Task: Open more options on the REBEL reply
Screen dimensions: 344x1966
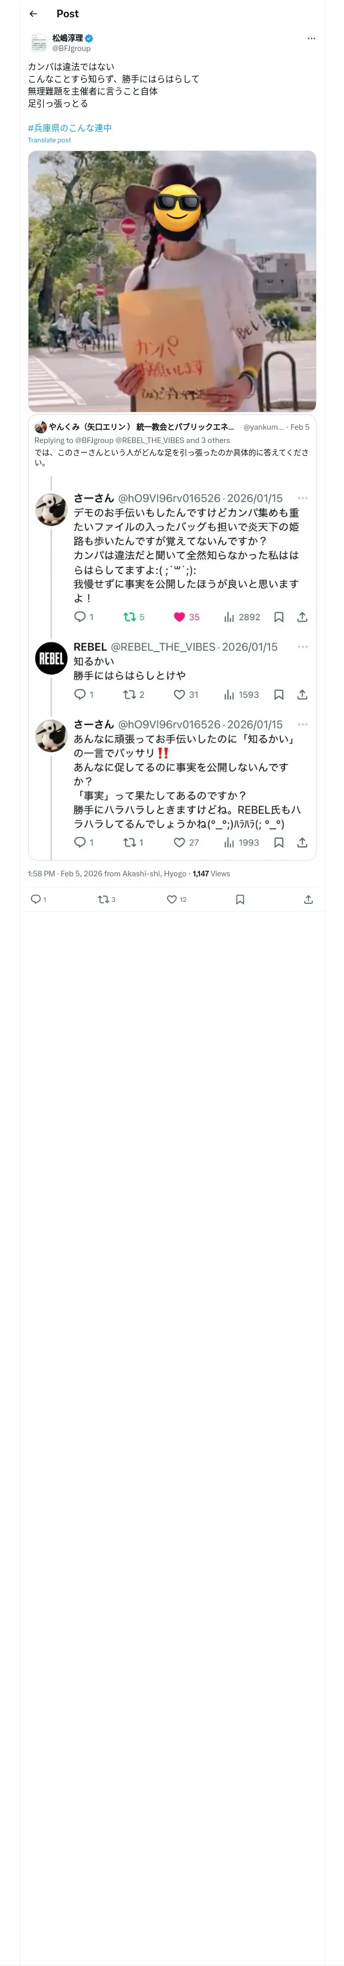Action: tap(303, 647)
